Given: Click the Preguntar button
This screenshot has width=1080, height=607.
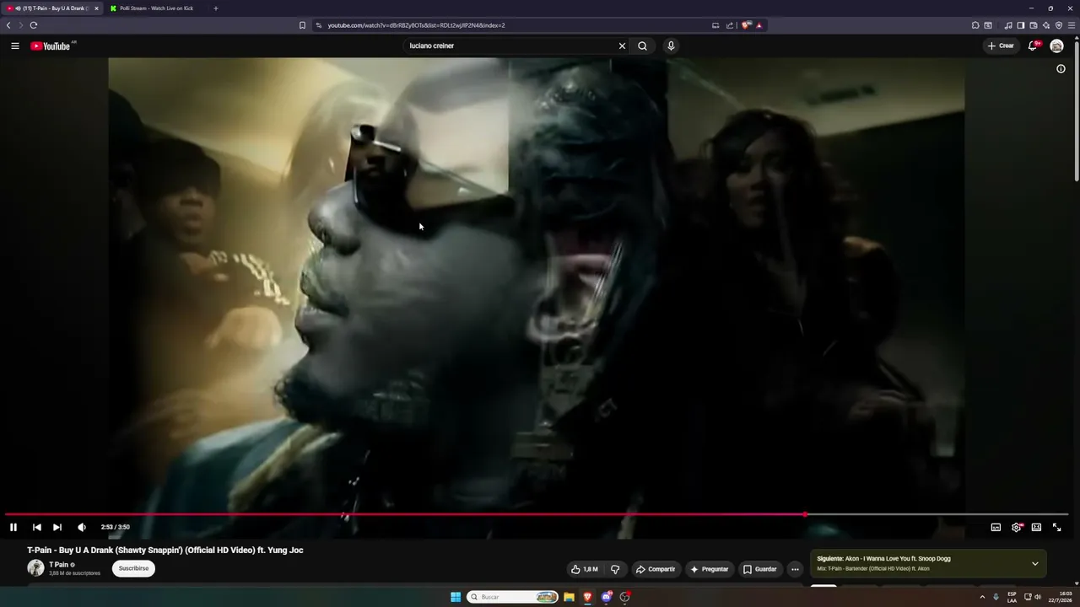Looking at the screenshot, I should coord(710,569).
